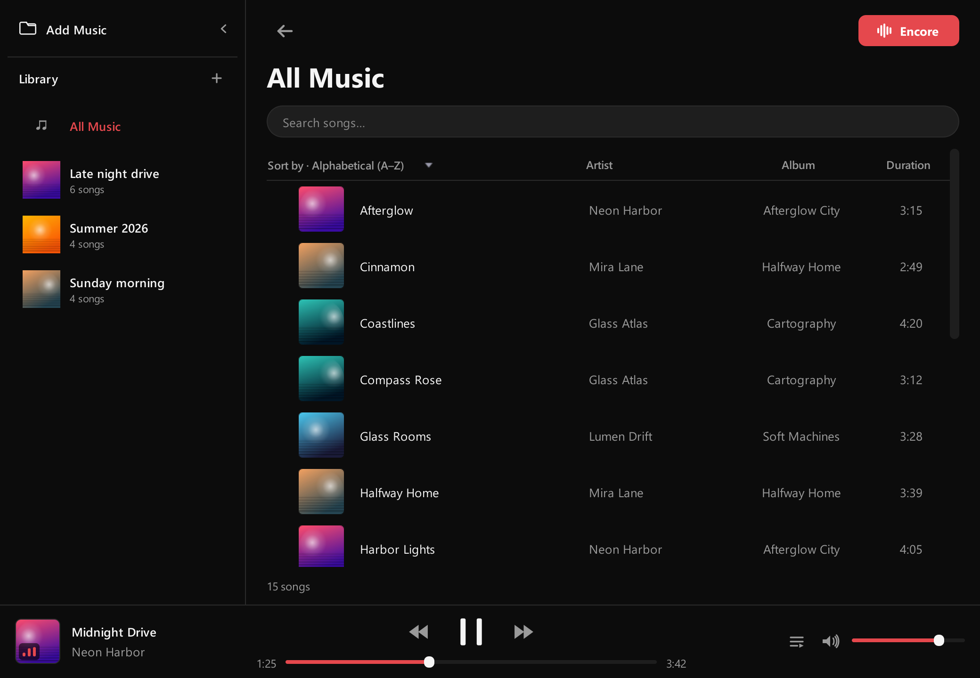This screenshot has width=980, height=678.
Task: Skip to the next track
Action: 523,632
